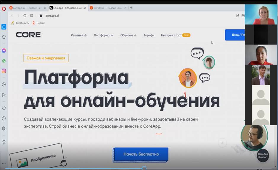Click the heading text для онлайн-обучения
Image resolution: width=278 pixels, height=170 pixels.
coord(122,101)
